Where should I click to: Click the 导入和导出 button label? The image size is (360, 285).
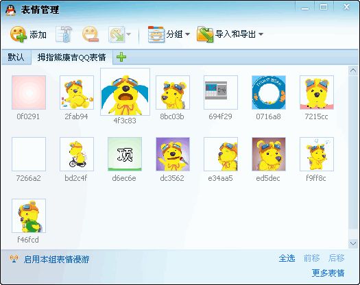[x=235, y=34]
